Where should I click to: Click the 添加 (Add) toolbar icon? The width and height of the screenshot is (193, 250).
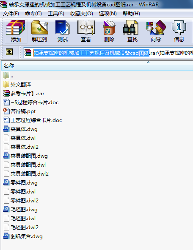[x=16, y=28]
